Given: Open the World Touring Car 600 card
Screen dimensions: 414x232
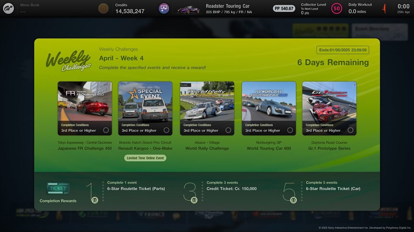Looking at the screenshot, I should (269, 108).
